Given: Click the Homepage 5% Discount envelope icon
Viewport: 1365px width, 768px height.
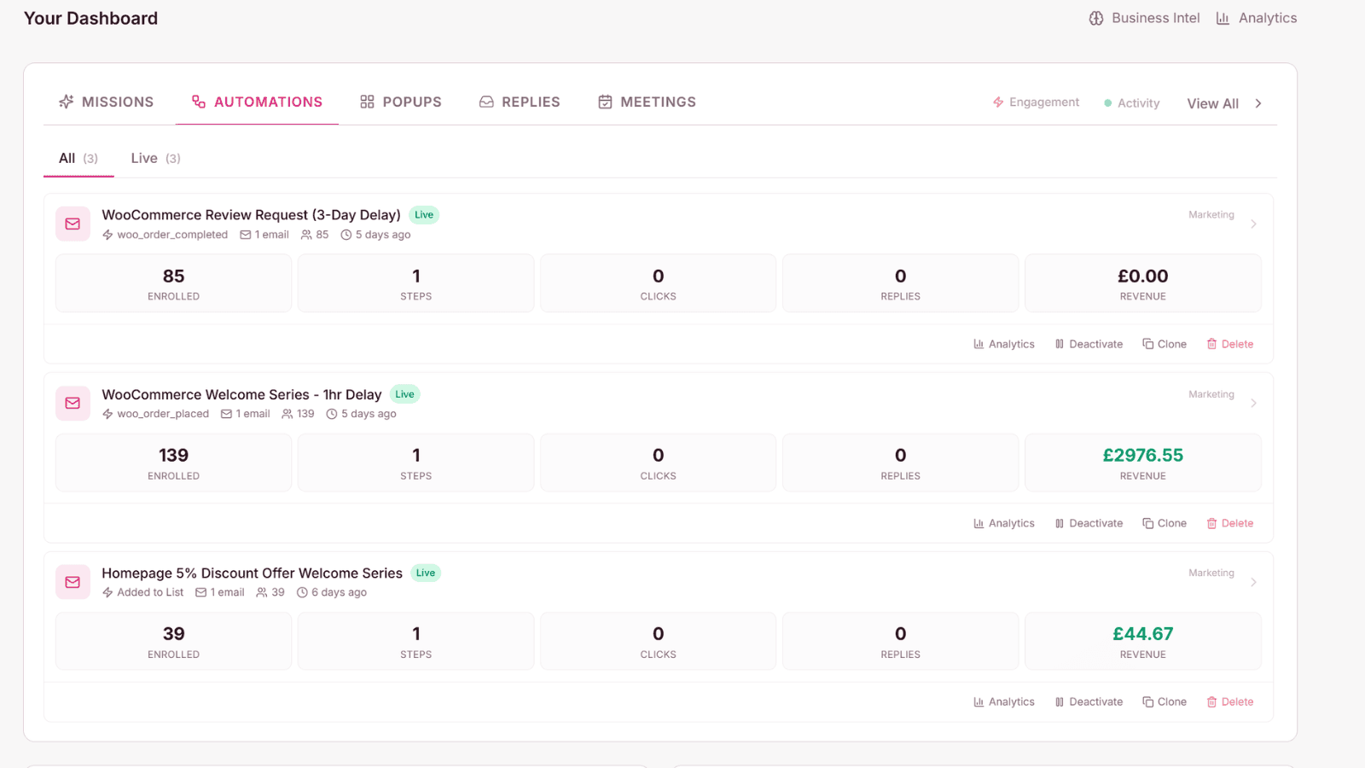Looking at the screenshot, I should click(73, 582).
